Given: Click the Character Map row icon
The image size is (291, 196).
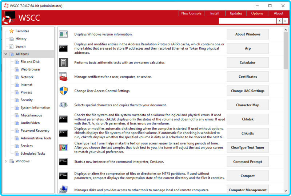Looking at the screenshot, I should (x=63, y=105).
